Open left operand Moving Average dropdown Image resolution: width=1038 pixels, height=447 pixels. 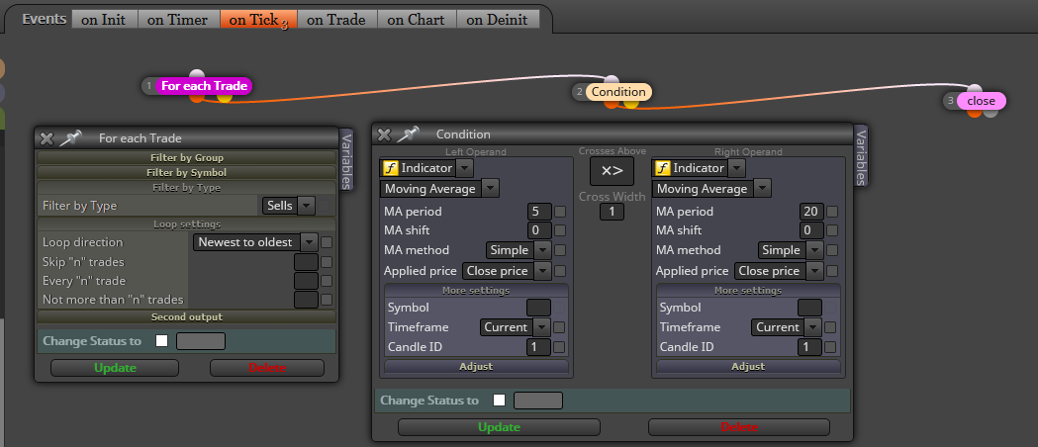point(439,189)
